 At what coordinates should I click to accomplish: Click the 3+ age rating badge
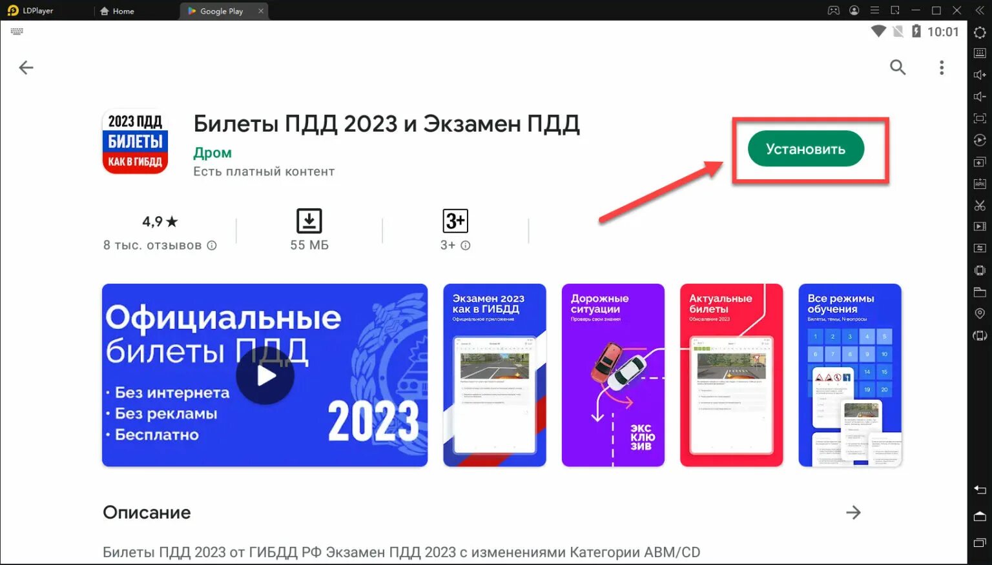pyautogui.click(x=455, y=221)
